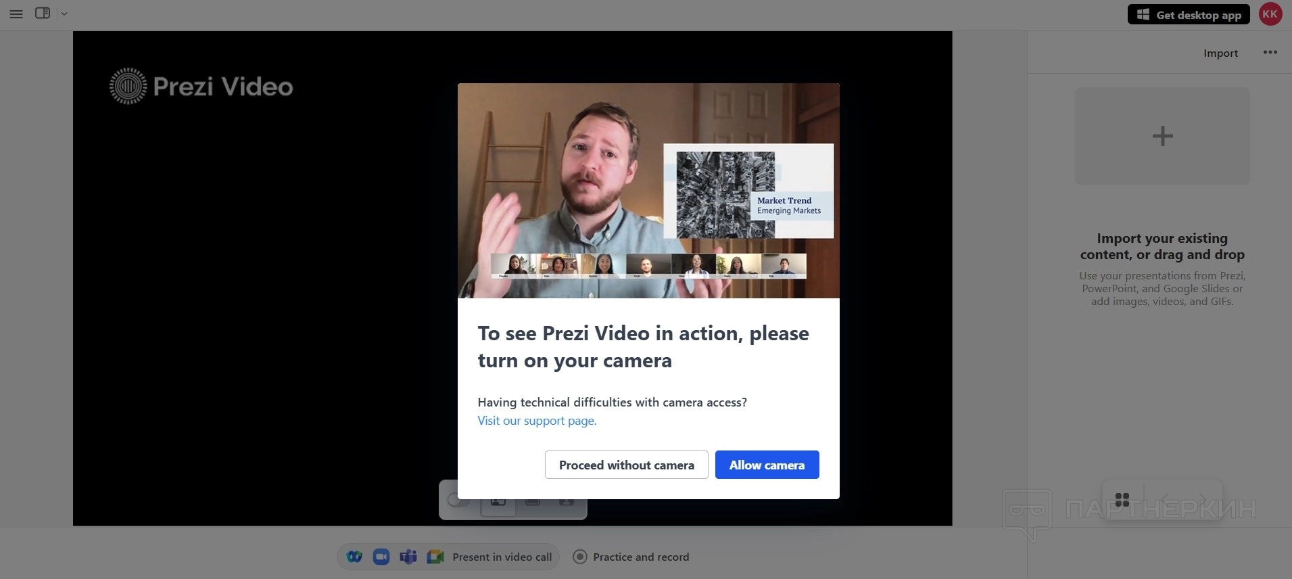The height and width of the screenshot is (579, 1292).
Task: Toggle the side panel layout icon
Action: click(x=43, y=13)
